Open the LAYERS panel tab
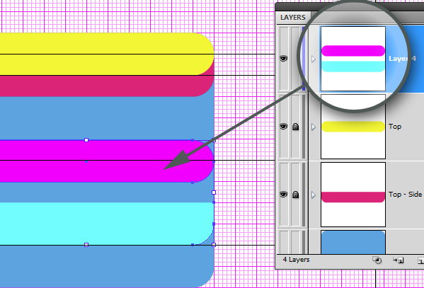Viewport: 424px width, 288px height. pyautogui.click(x=293, y=17)
